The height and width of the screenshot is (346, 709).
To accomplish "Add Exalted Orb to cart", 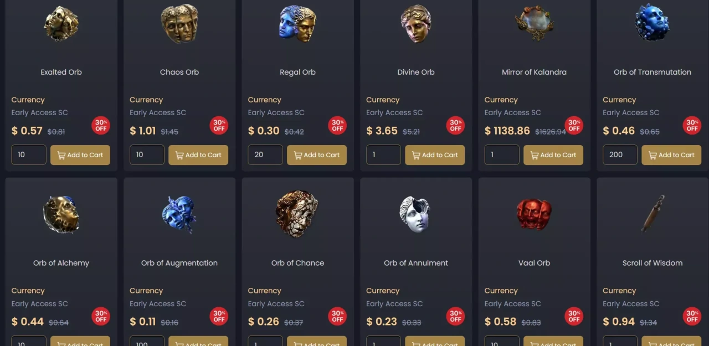I will point(80,155).
